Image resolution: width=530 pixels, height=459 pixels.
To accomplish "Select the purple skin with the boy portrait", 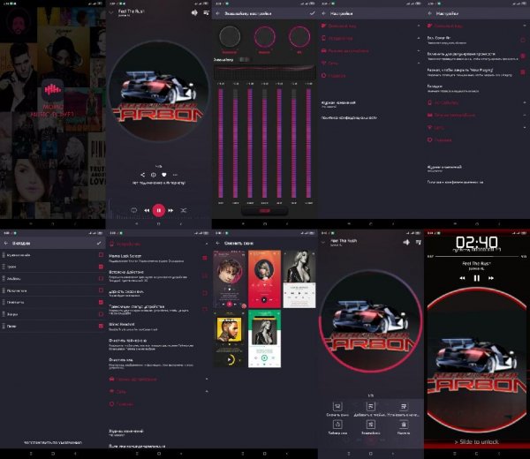I will [230, 279].
